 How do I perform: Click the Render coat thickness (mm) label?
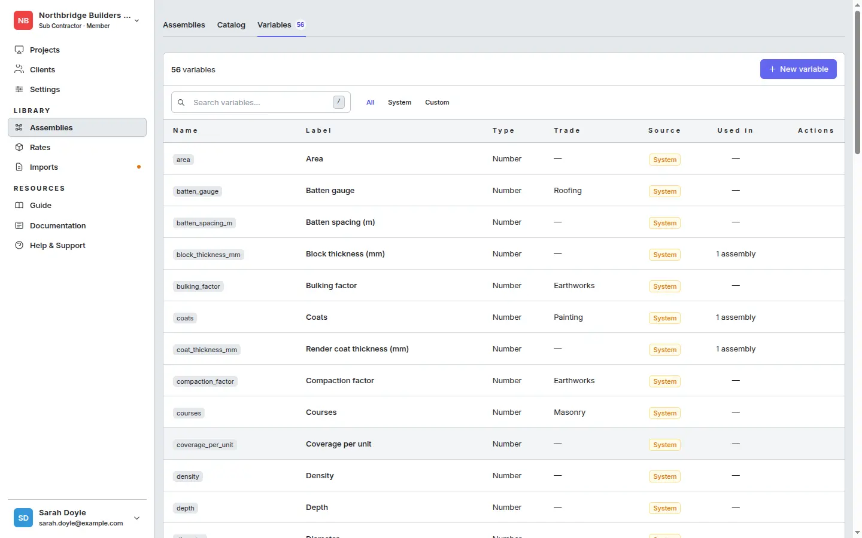click(x=357, y=349)
